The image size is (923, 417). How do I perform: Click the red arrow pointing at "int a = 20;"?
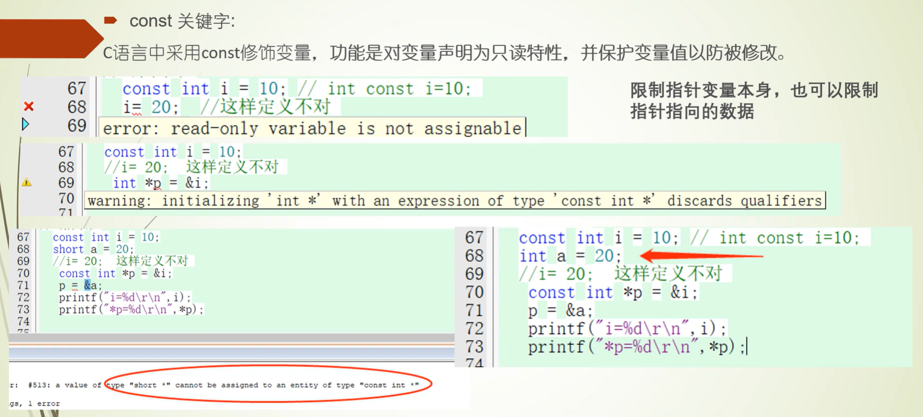[x=700, y=256]
